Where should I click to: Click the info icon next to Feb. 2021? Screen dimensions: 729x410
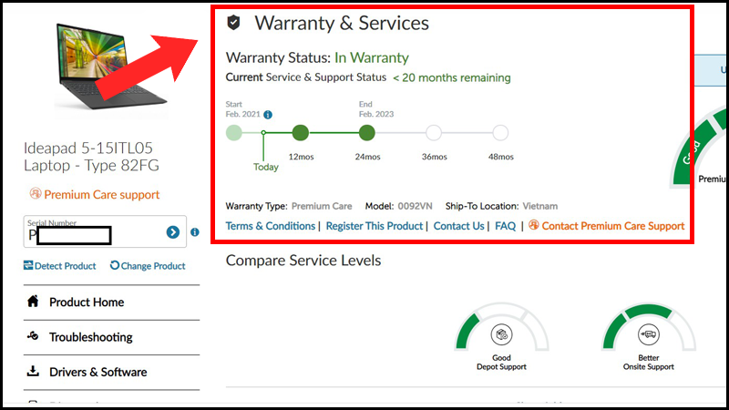(x=268, y=115)
